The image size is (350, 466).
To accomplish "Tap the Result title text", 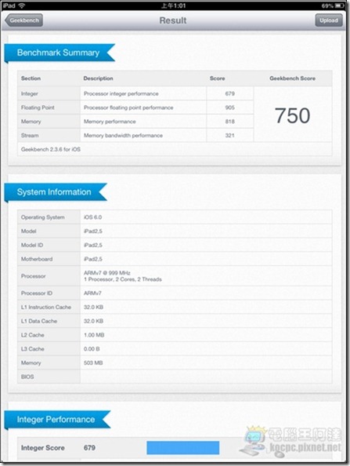I will click(x=173, y=20).
